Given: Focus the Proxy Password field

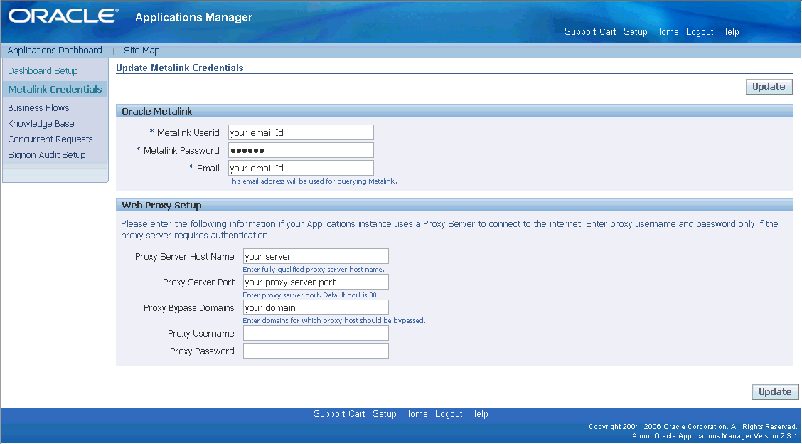Looking at the screenshot, I should click(316, 351).
